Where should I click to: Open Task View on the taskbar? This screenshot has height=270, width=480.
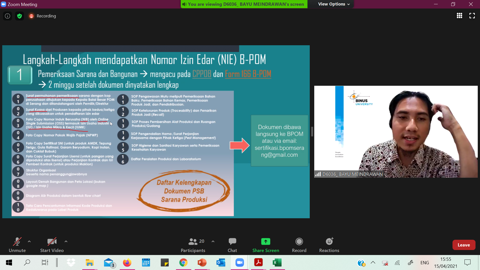[x=45, y=262]
